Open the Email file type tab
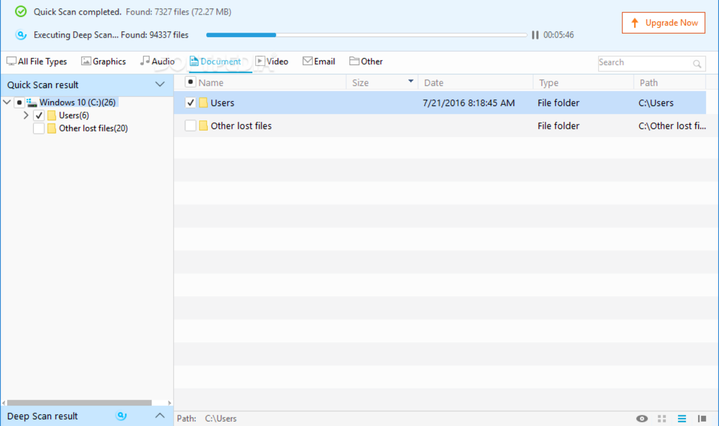The height and width of the screenshot is (426, 719). point(318,62)
